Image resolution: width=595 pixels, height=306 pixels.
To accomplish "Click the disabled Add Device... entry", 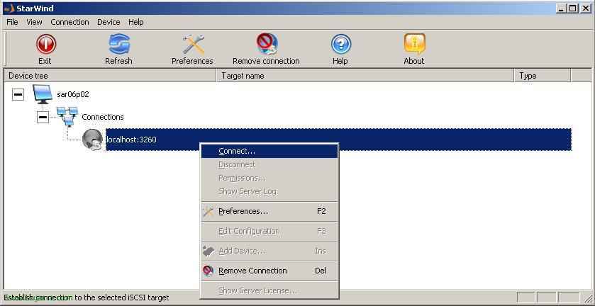I will [x=269, y=251].
